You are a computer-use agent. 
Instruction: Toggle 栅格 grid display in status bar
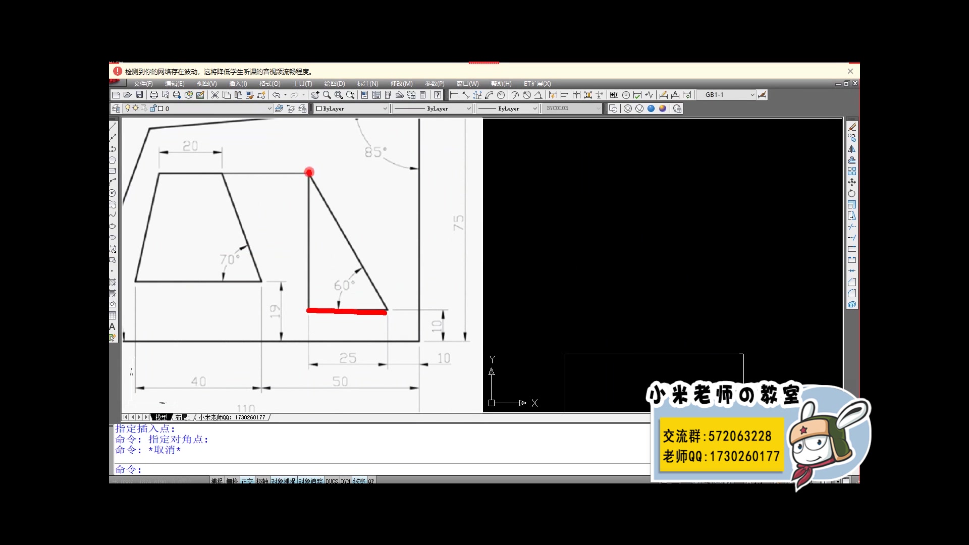(x=232, y=481)
